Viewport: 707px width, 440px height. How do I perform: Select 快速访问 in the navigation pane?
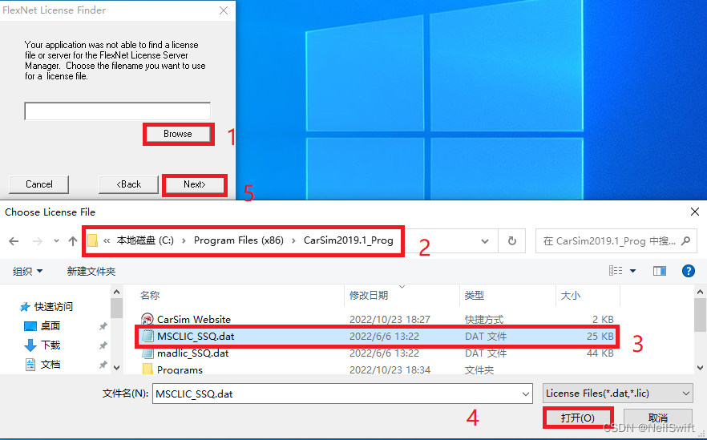(x=54, y=306)
